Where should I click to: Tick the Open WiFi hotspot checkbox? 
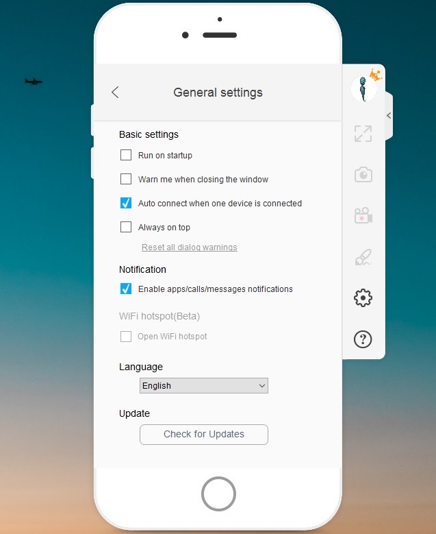tap(126, 337)
